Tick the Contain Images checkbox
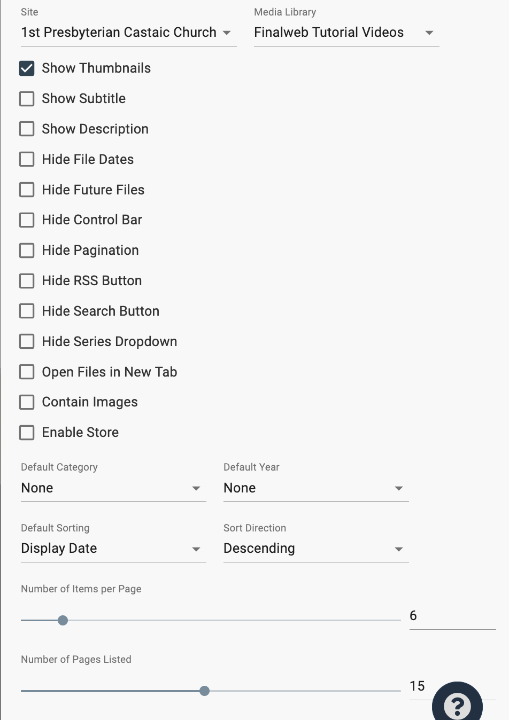Viewport: 509px width, 720px height. coord(27,402)
